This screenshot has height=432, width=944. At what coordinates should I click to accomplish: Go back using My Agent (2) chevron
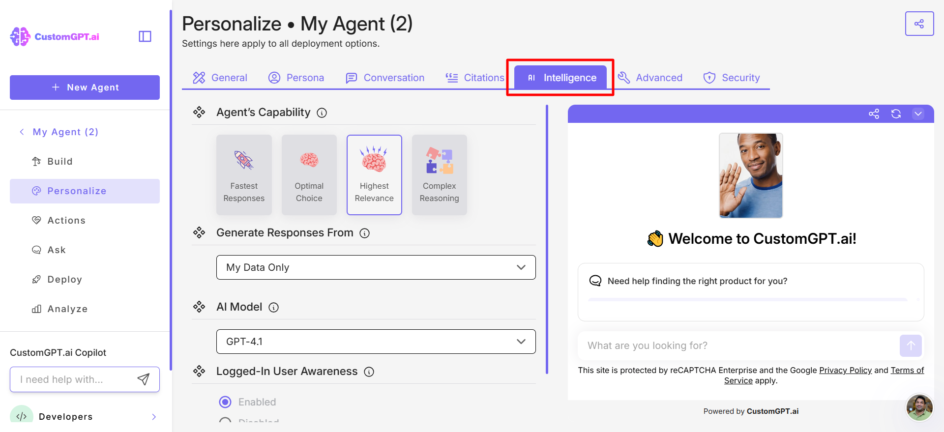coord(22,132)
